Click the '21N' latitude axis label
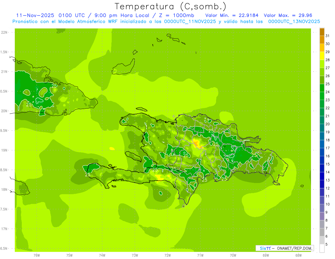The height and width of the screenshot is (259, 335). point(4,72)
